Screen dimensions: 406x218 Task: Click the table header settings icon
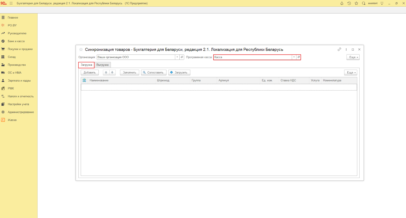point(84,80)
